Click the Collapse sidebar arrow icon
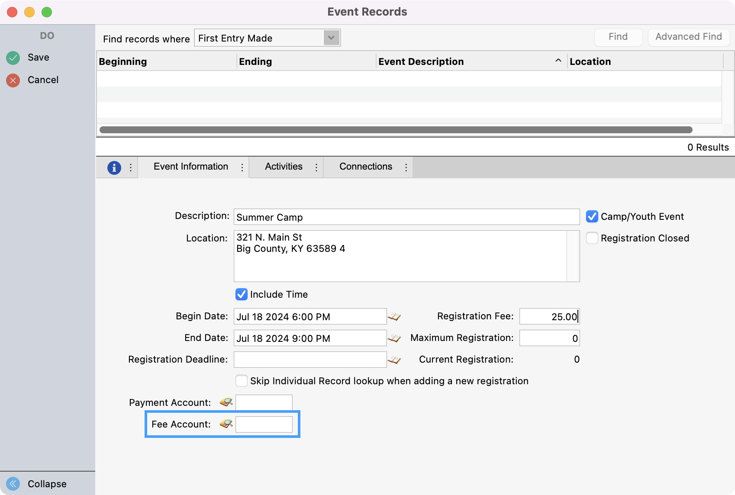735x495 pixels. 13,483
